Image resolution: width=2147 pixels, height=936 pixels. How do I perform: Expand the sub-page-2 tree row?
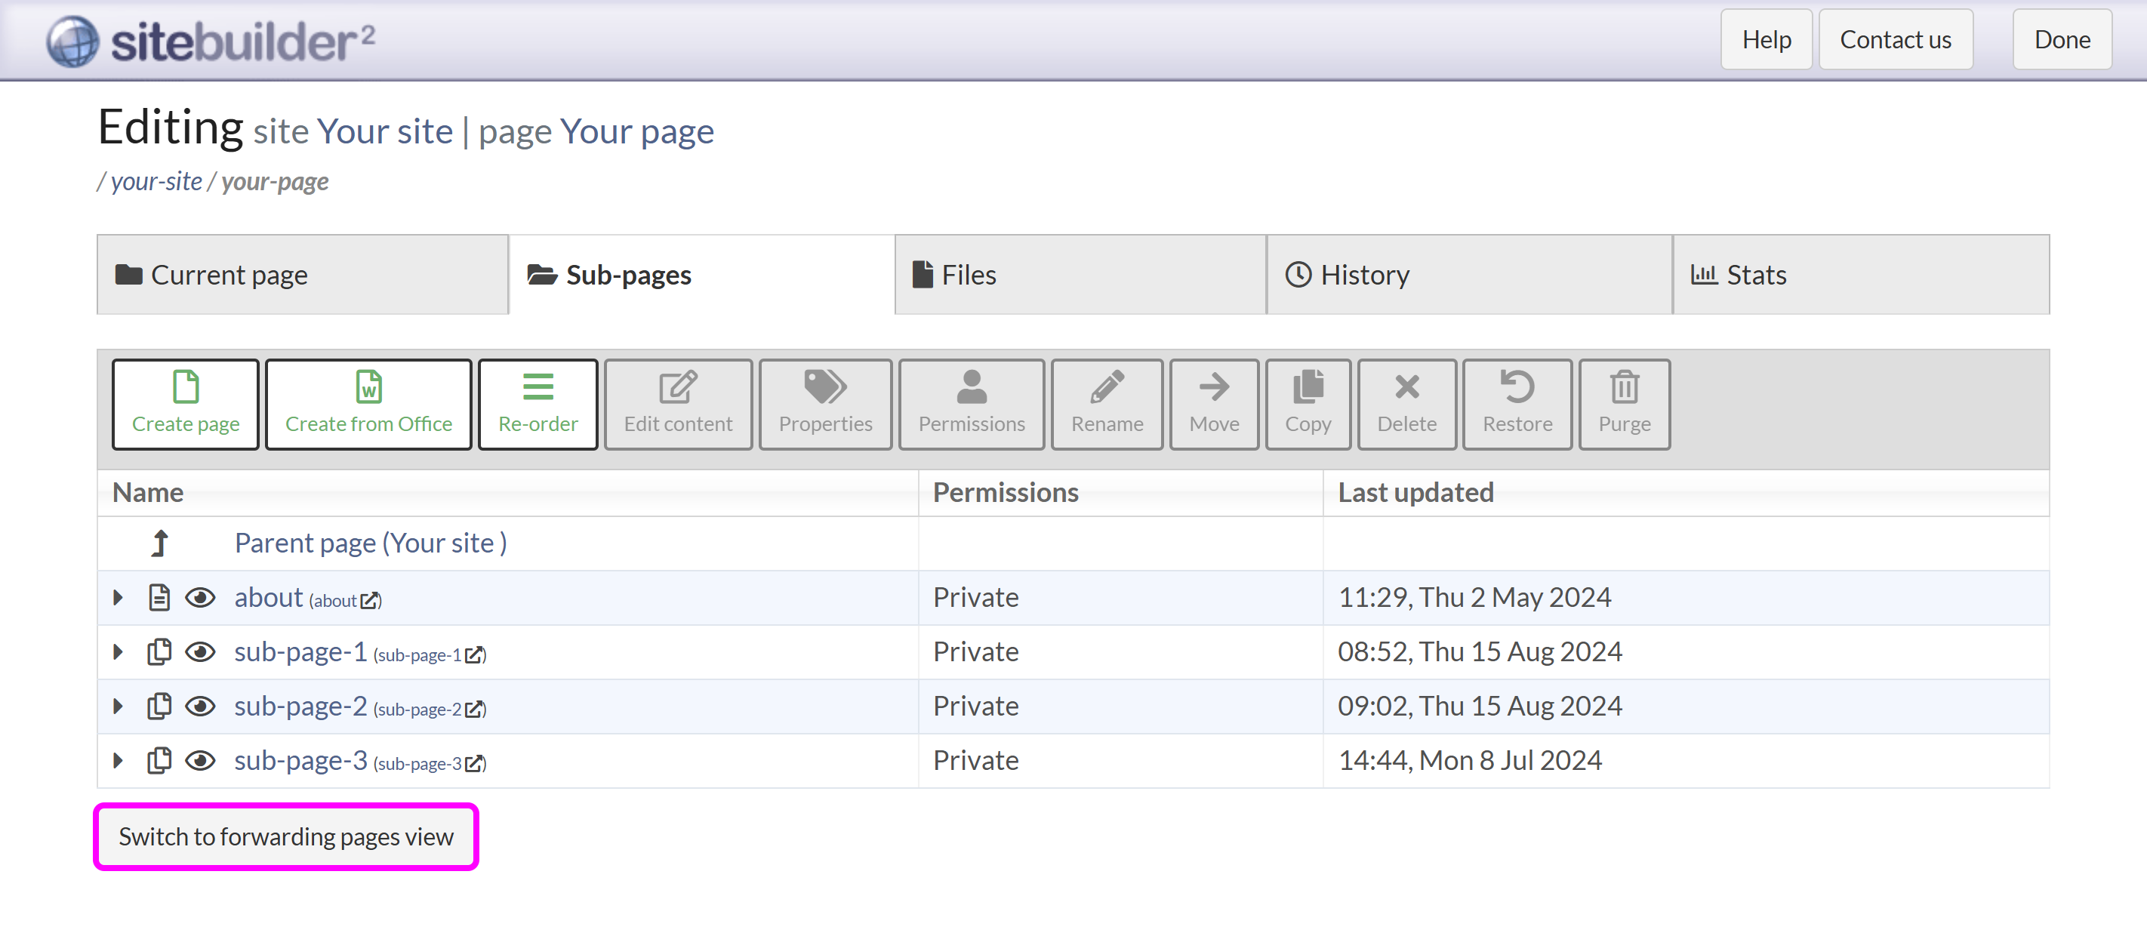click(119, 706)
